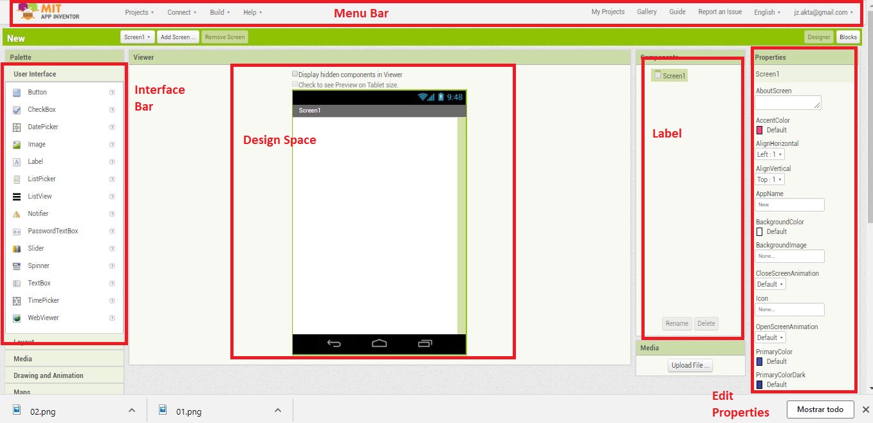Open help icon next to Button

click(112, 93)
